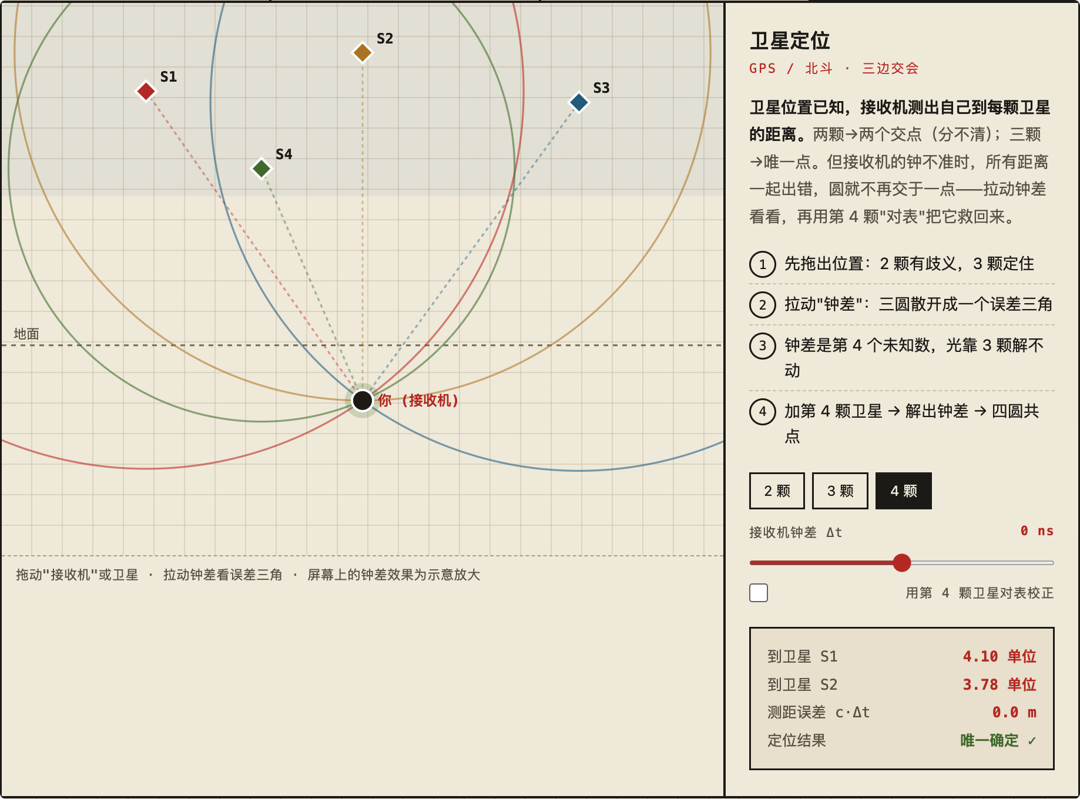Click the black receiver dot
The image size is (1080, 799).
click(363, 400)
